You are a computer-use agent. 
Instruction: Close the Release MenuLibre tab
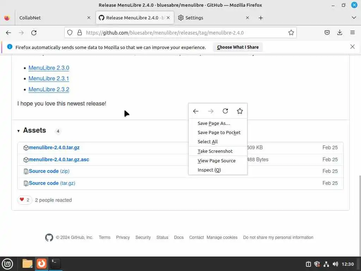[168, 18]
